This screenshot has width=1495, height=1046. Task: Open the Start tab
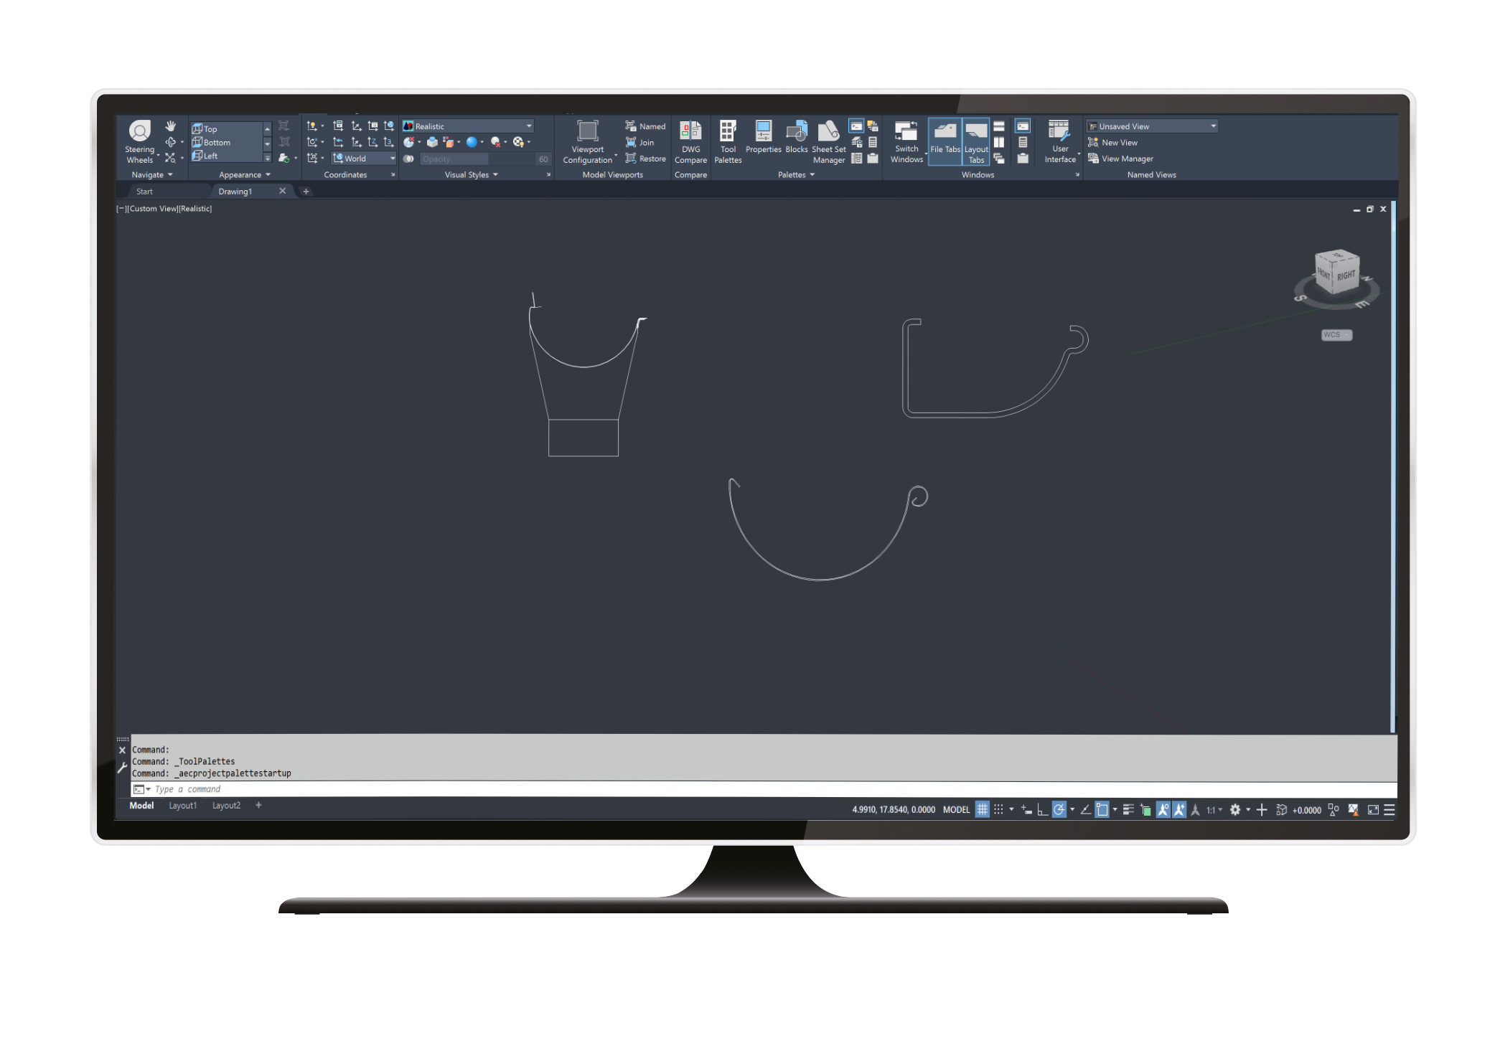(145, 191)
